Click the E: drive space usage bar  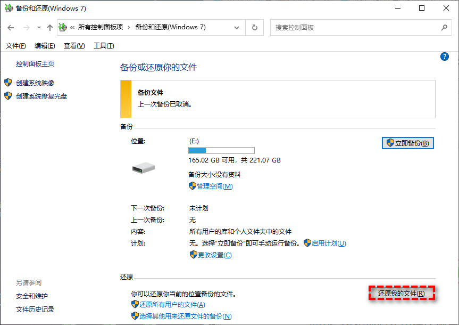point(221,150)
